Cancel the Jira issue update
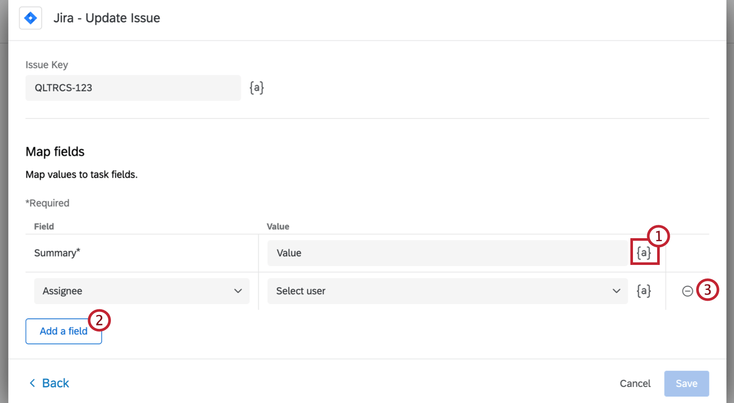This screenshot has height=403, width=734. [x=635, y=383]
